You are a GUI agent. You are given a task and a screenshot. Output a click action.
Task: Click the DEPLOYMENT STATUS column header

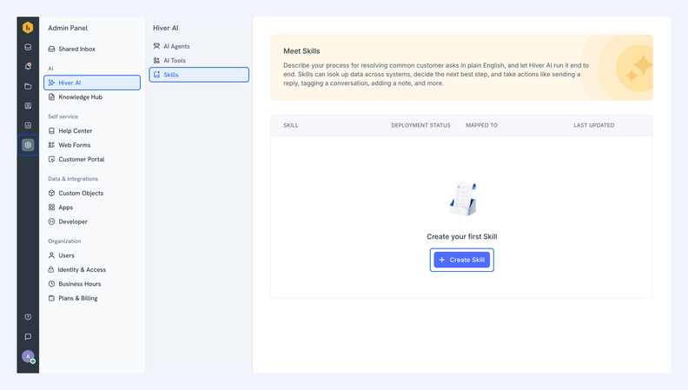click(420, 125)
